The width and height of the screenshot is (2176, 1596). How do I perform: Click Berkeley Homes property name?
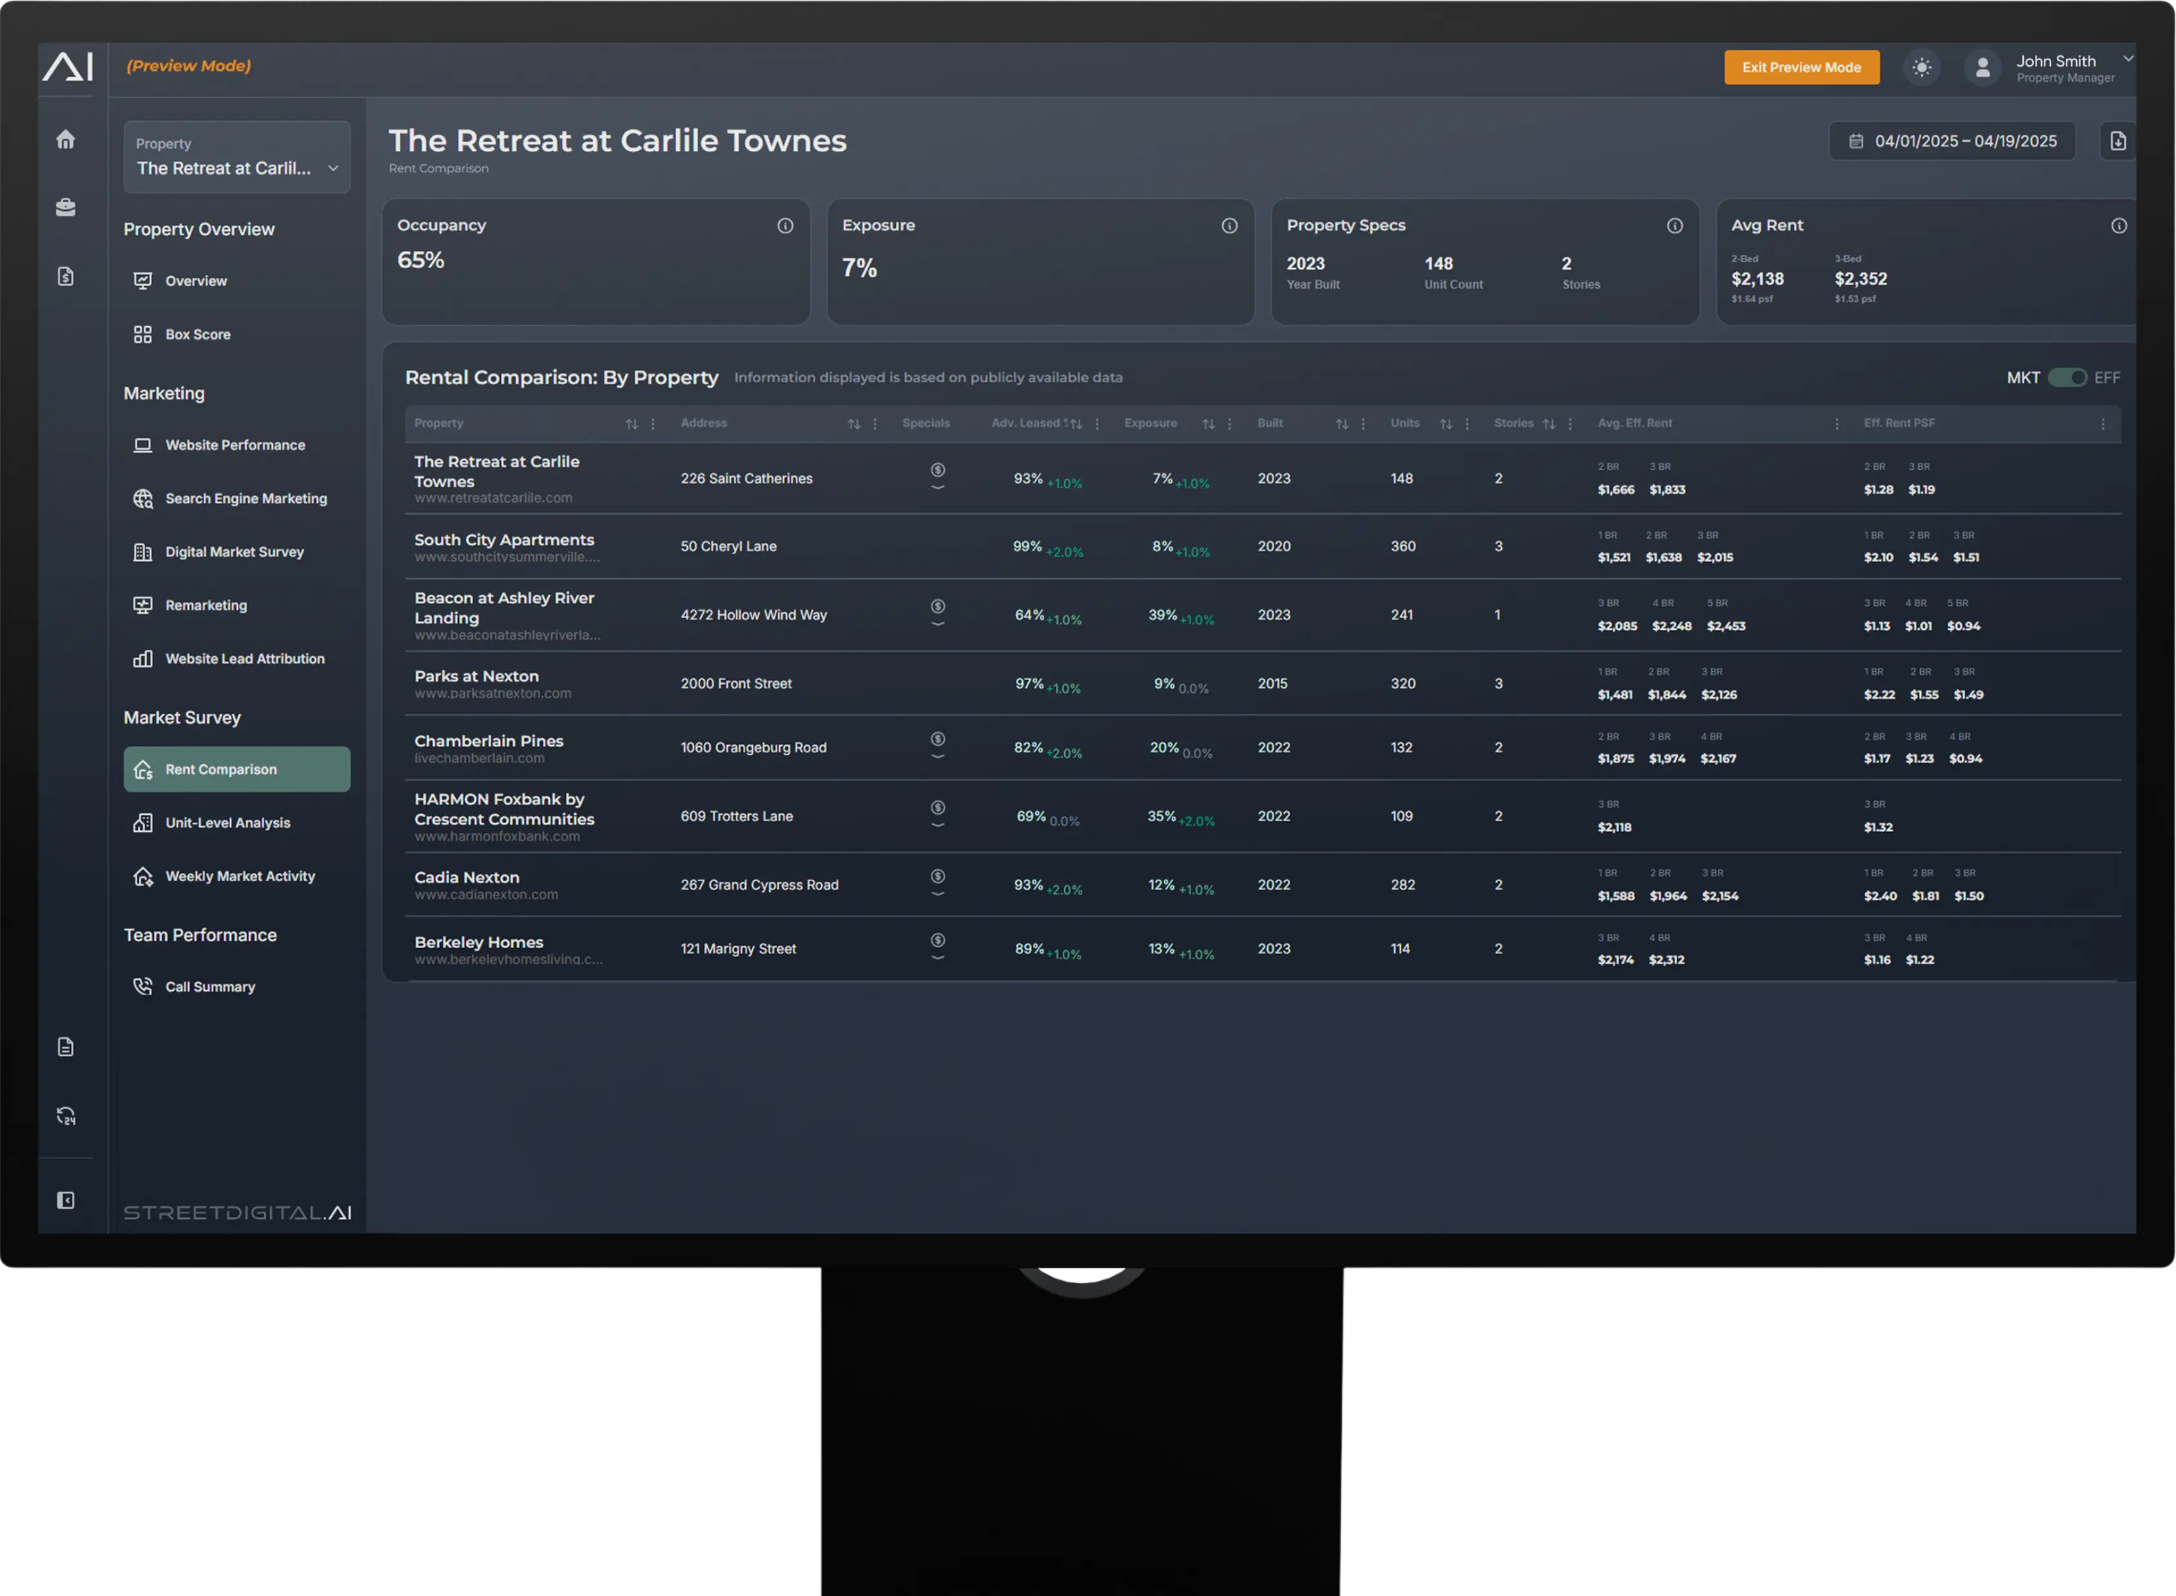tap(478, 942)
